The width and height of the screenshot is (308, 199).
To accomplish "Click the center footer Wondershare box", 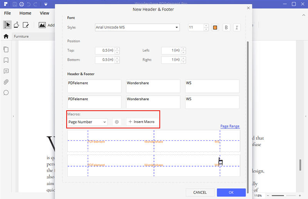I will [x=153, y=102].
